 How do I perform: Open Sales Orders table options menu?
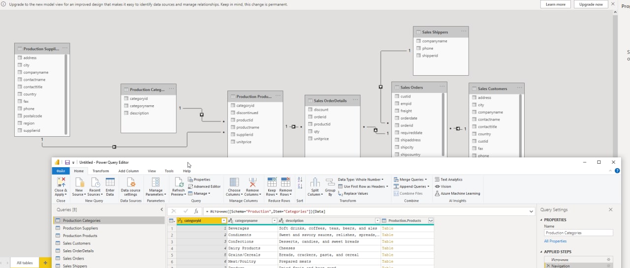coord(442,87)
